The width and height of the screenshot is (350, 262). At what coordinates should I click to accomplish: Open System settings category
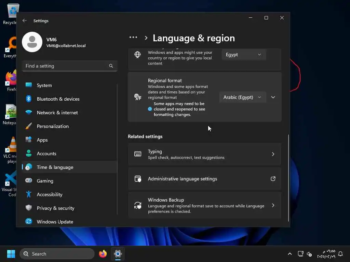70,85
